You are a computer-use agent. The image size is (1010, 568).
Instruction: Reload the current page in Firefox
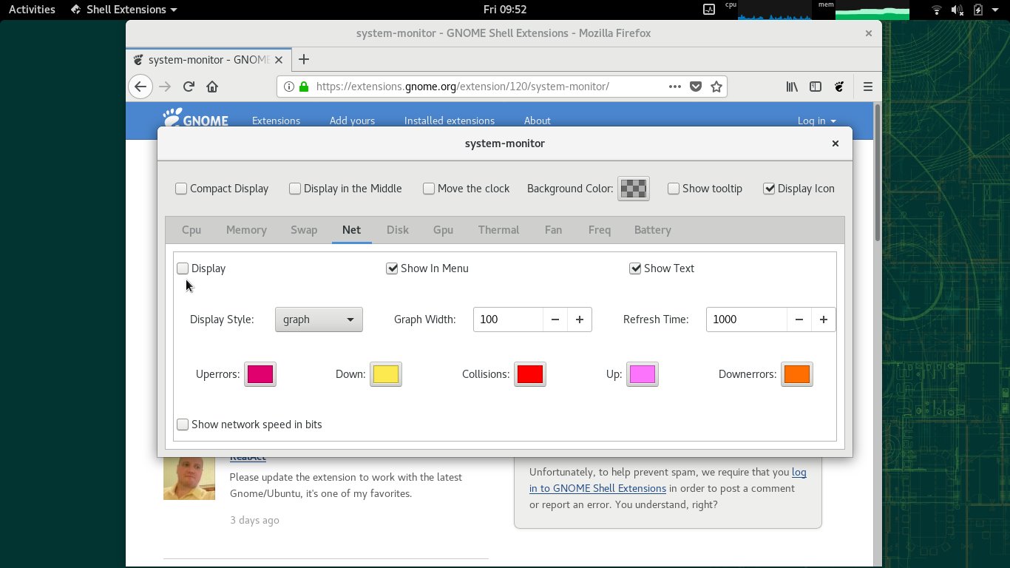pos(188,87)
